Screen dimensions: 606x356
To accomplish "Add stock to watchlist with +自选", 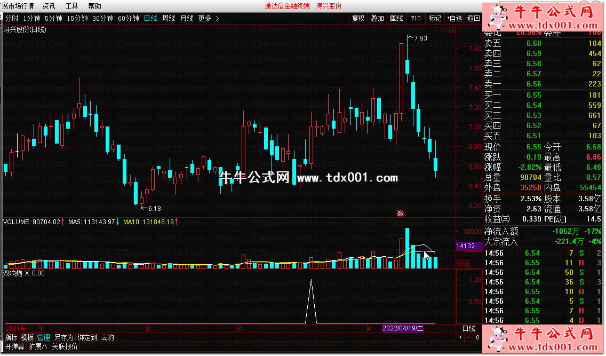I will point(454,18).
